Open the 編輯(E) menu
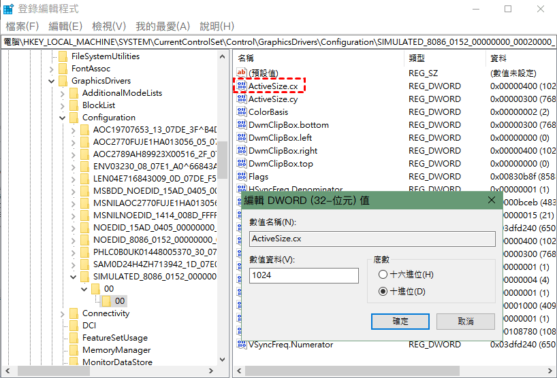This screenshot has height=378, width=557. click(65, 27)
